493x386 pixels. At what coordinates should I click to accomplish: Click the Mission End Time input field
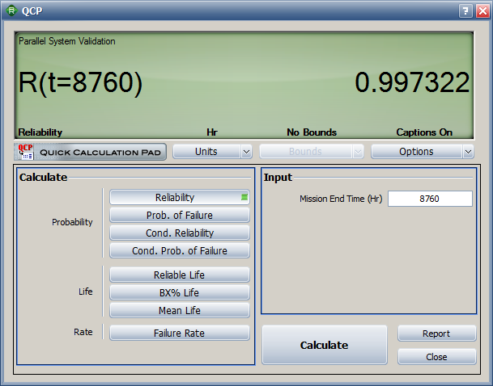coord(430,199)
